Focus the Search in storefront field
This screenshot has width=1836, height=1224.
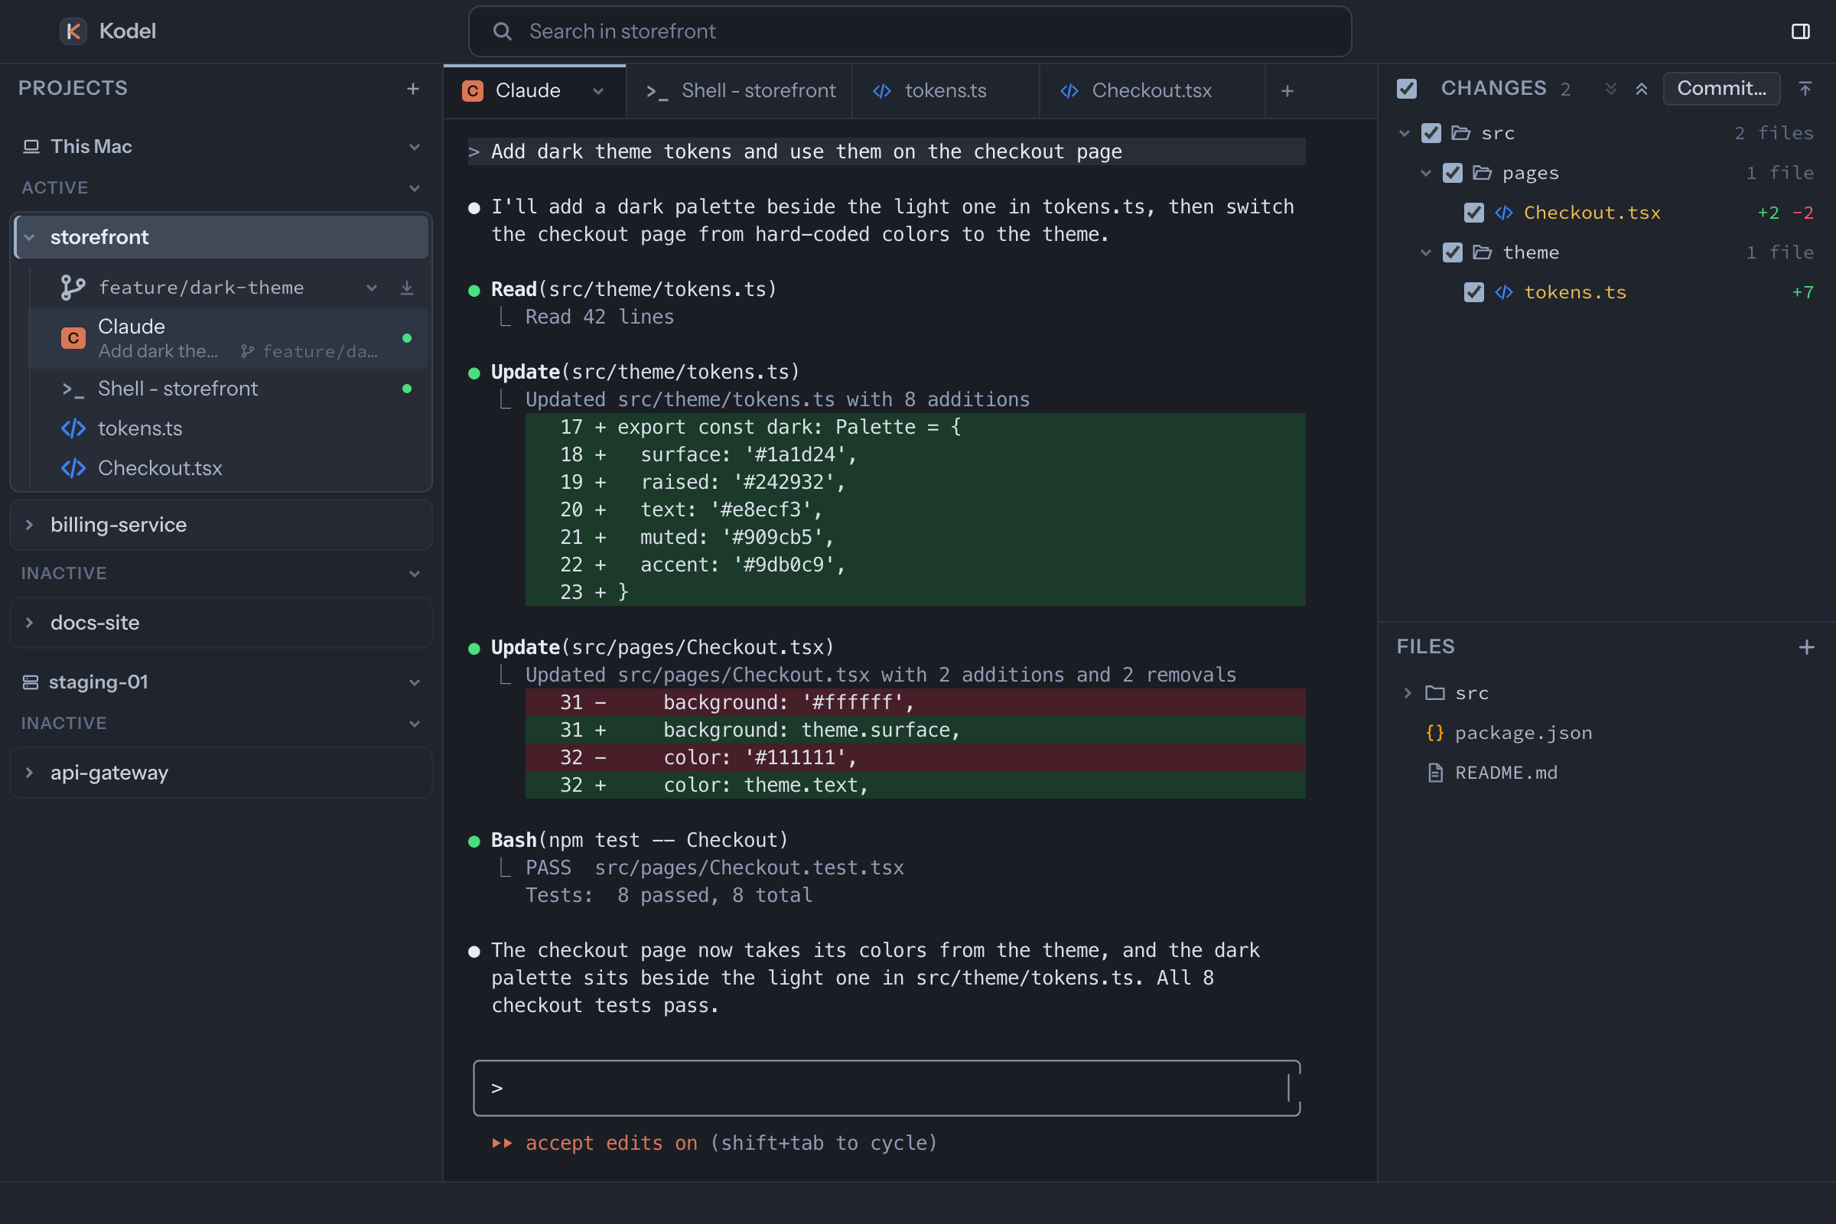point(910,31)
